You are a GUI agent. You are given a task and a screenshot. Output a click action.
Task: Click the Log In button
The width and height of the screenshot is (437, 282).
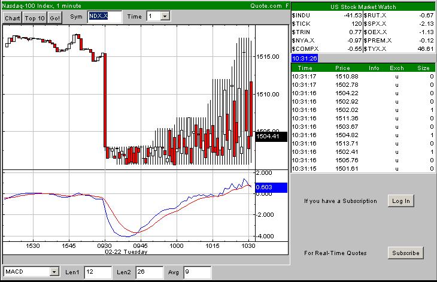click(x=400, y=201)
